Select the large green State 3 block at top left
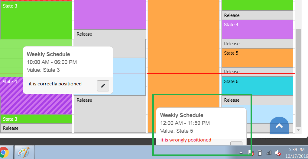The width and height of the screenshot is (308, 159). coord(36,21)
